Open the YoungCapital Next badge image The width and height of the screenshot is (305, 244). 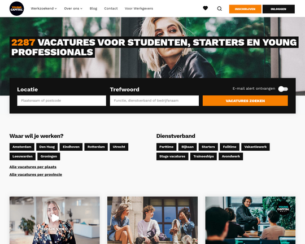coord(283,208)
